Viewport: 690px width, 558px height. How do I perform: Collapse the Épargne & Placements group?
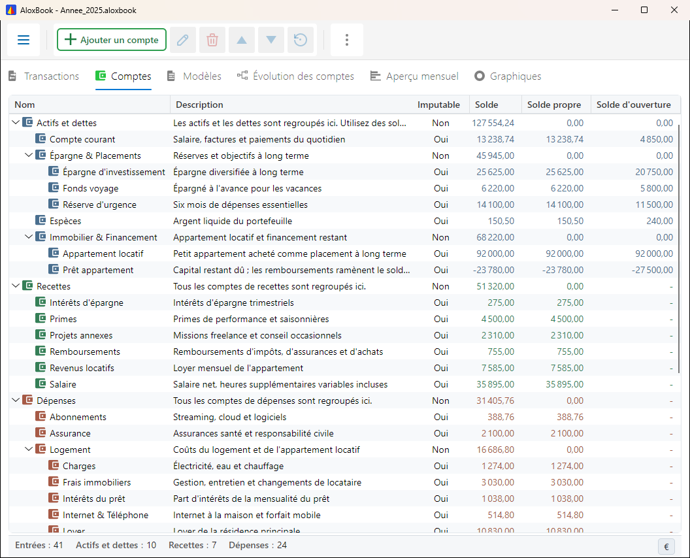[29, 155]
